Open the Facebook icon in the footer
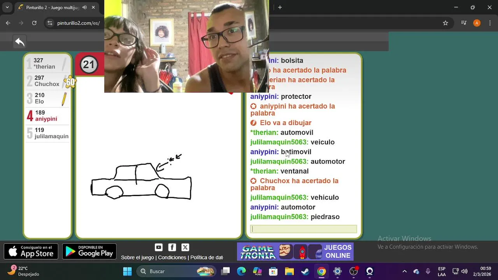This screenshot has height=280, width=498. (172, 247)
